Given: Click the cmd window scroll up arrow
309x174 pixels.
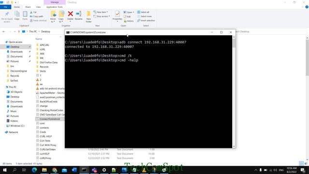Looking at the screenshot, I should coord(234,37).
